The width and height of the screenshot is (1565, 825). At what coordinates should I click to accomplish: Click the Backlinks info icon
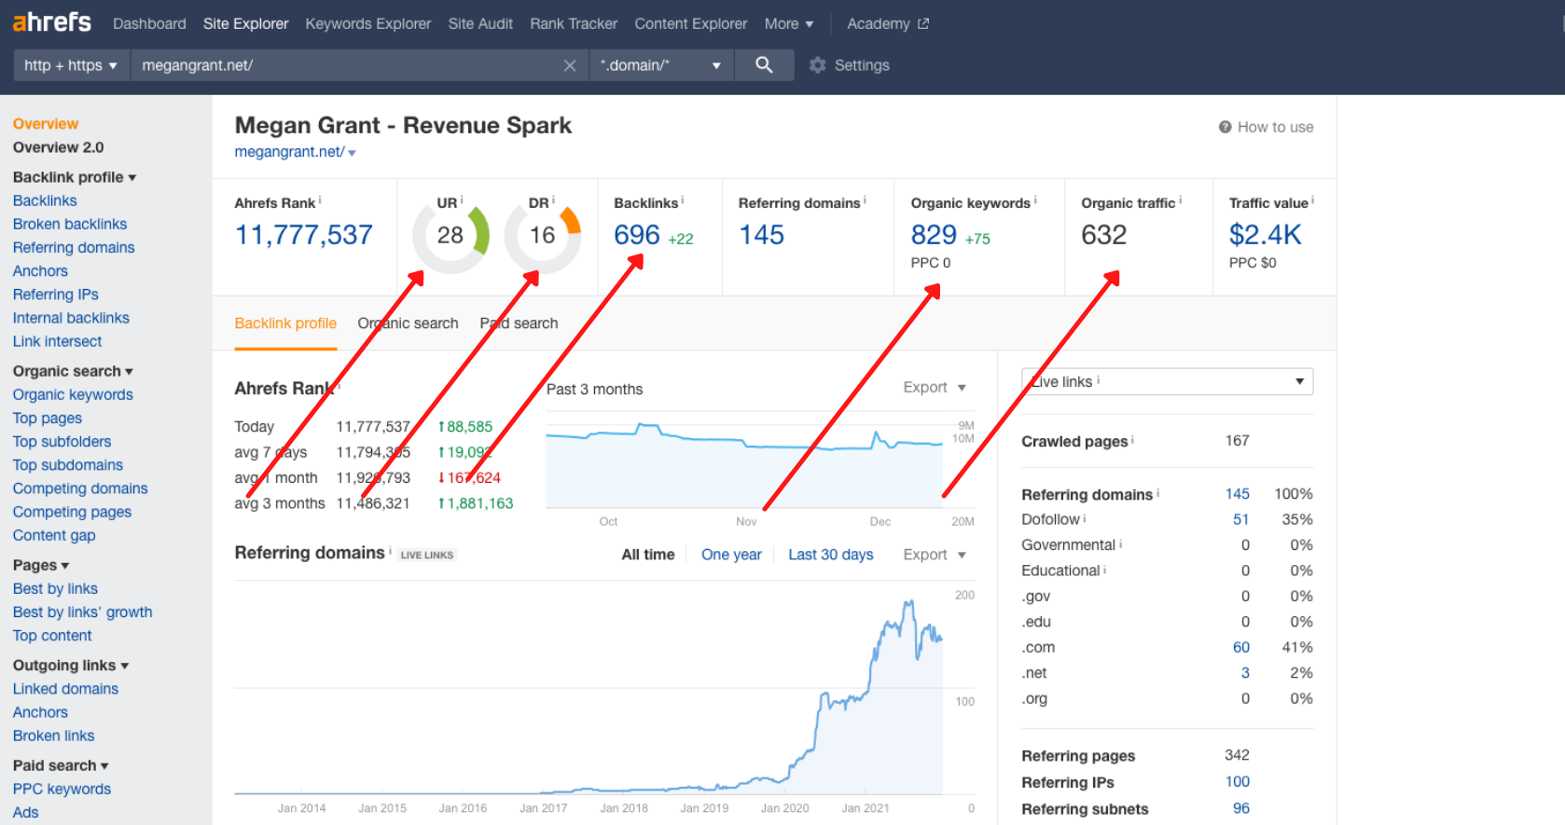(682, 199)
